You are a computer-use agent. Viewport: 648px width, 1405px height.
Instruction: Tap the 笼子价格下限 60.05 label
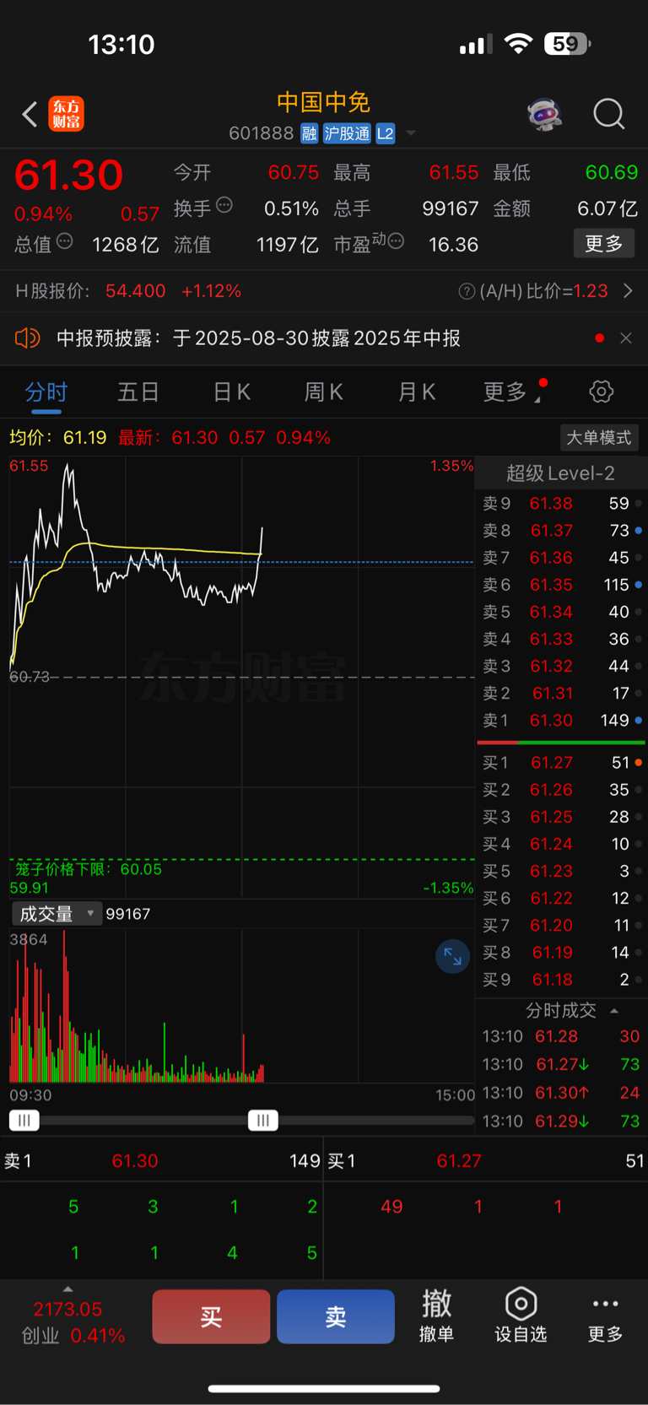(x=89, y=869)
